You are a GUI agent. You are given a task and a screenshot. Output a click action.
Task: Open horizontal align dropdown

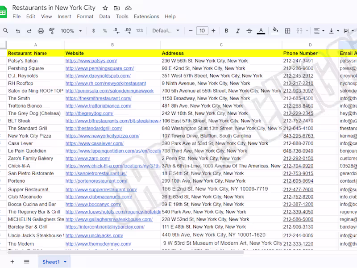319,31
